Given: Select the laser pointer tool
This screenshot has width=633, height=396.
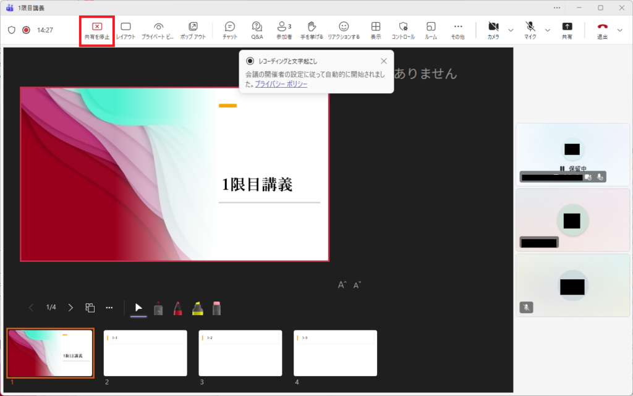Looking at the screenshot, I should [158, 308].
